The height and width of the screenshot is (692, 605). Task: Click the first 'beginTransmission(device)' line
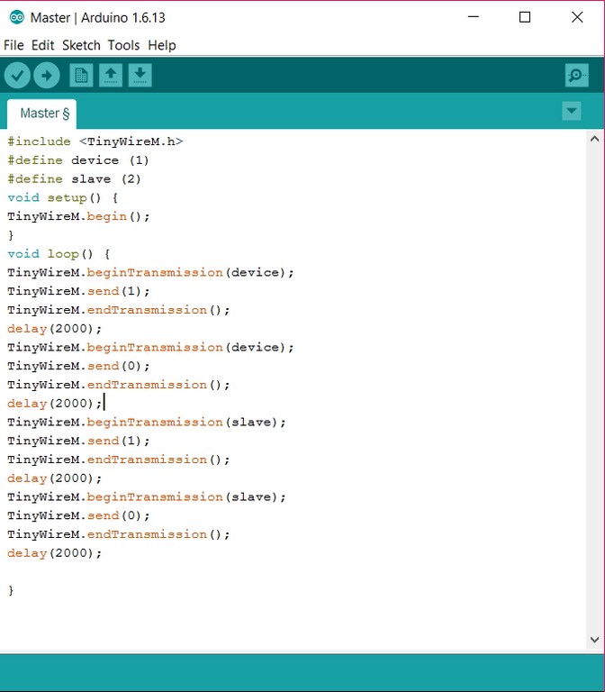[x=150, y=272]
